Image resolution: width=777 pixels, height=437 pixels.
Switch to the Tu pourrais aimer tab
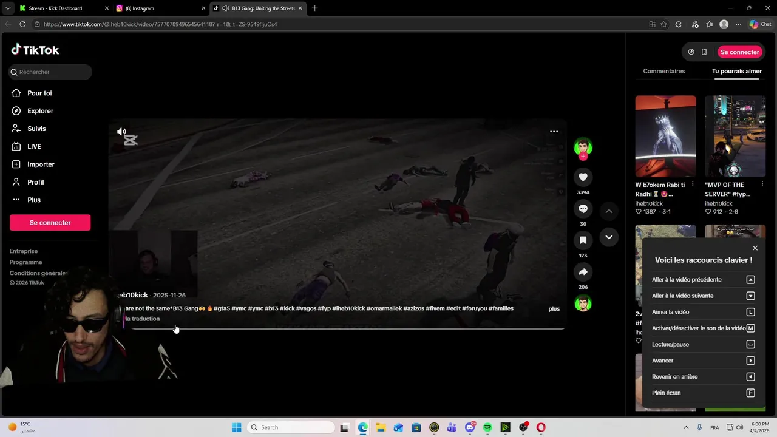736,71
